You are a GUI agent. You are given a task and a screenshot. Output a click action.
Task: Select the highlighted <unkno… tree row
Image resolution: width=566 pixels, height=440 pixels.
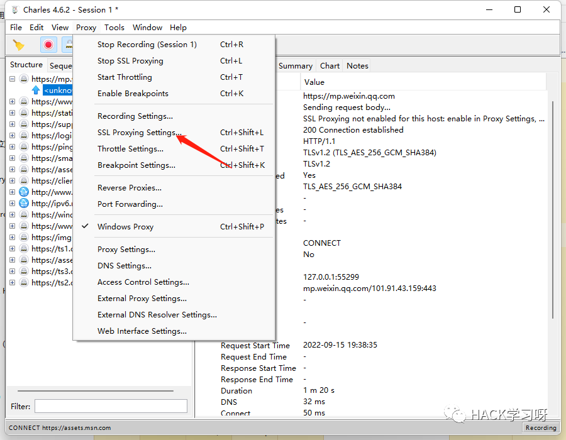coord(58,90)
